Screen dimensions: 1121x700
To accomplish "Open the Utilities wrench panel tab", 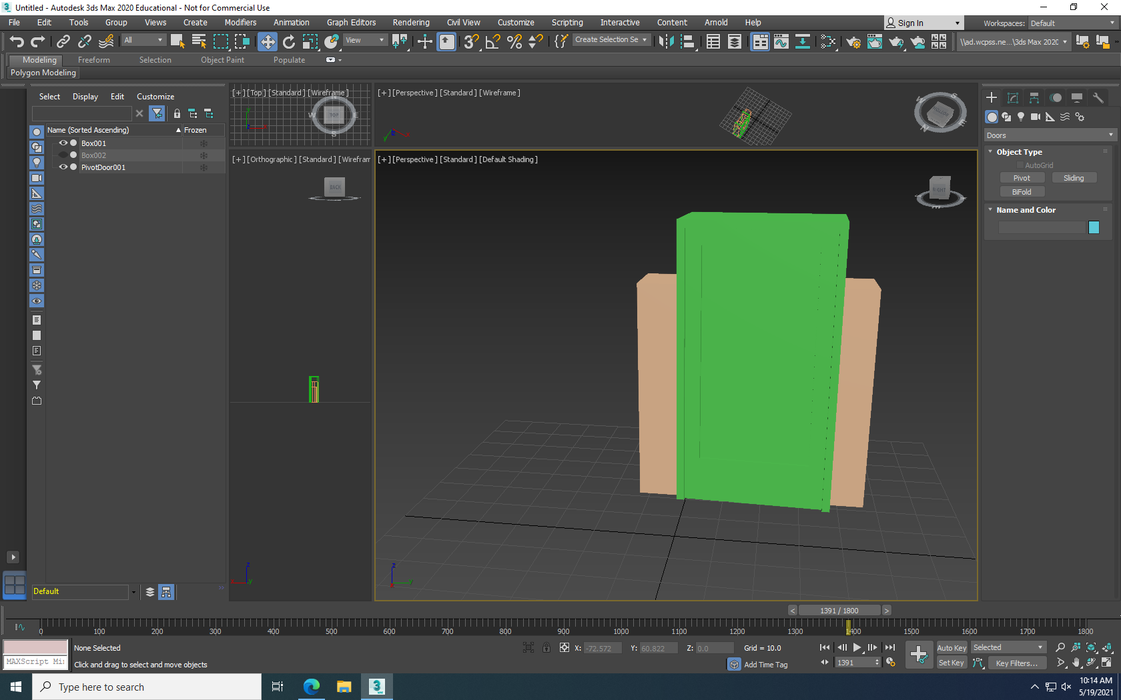I will pos(1098,98).
